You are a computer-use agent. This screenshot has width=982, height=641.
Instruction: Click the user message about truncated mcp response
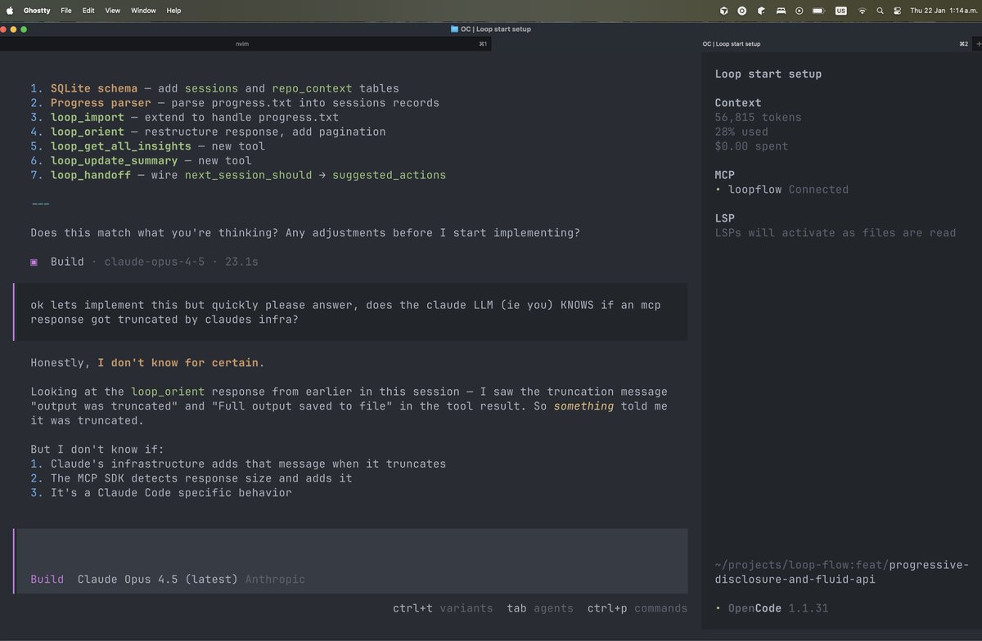tap(350, 312)
